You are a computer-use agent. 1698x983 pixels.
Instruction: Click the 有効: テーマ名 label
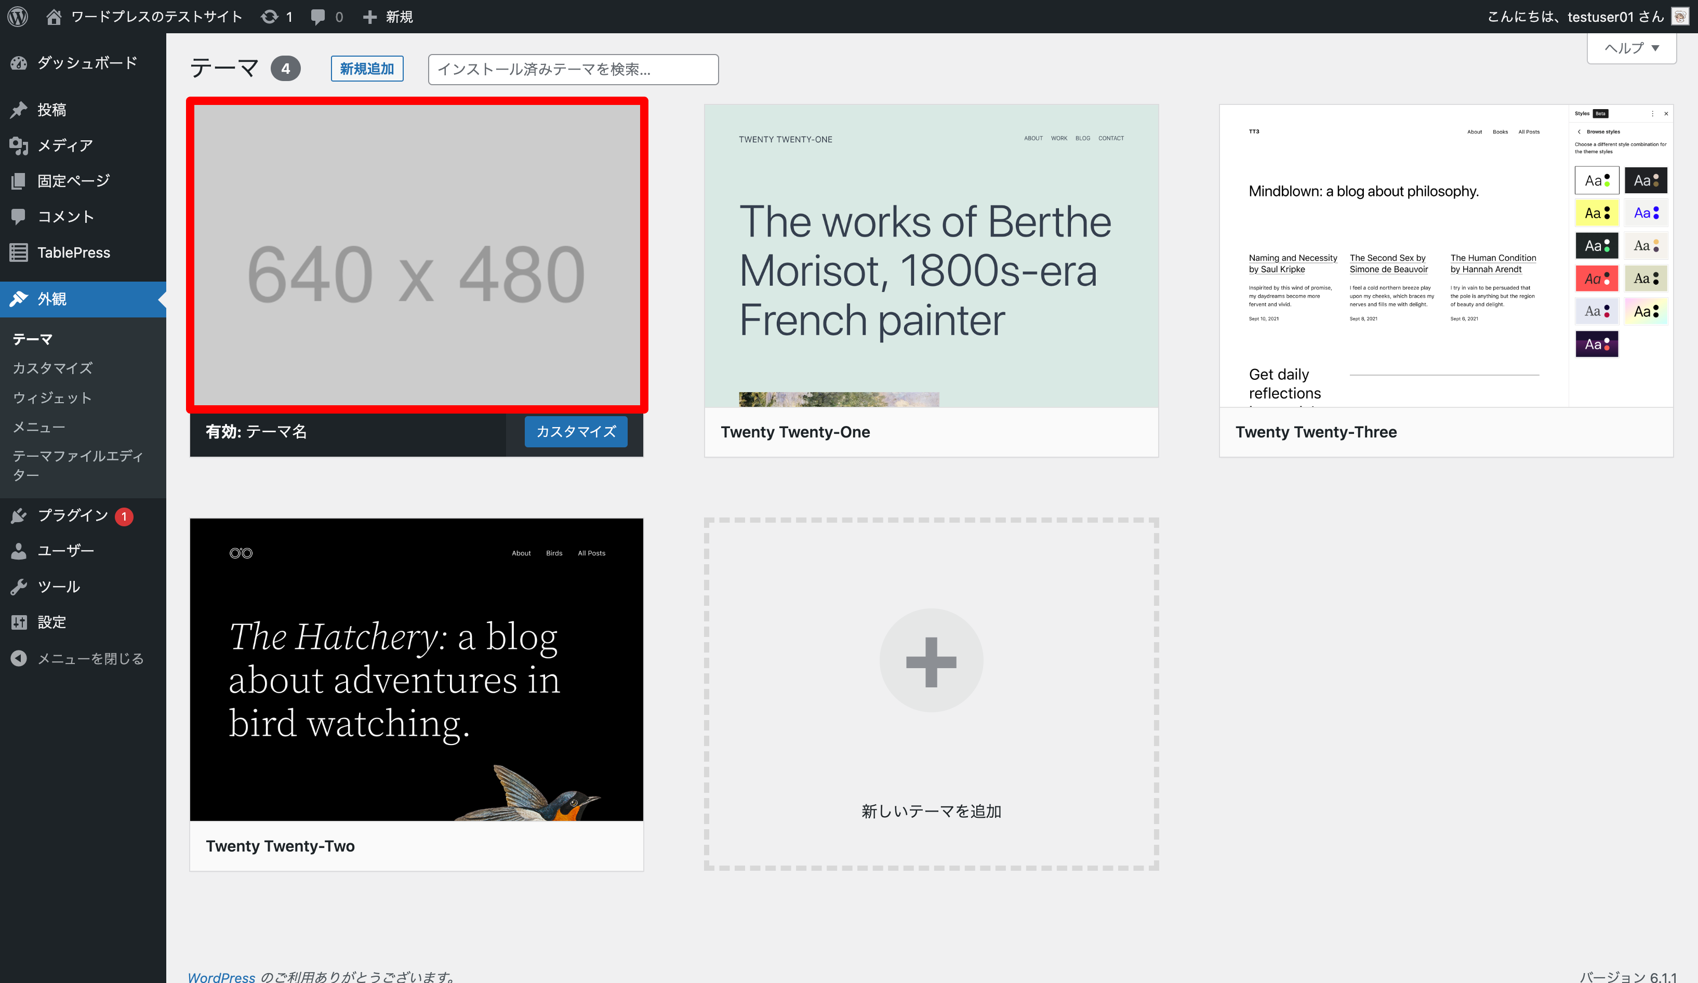point(256,431)
